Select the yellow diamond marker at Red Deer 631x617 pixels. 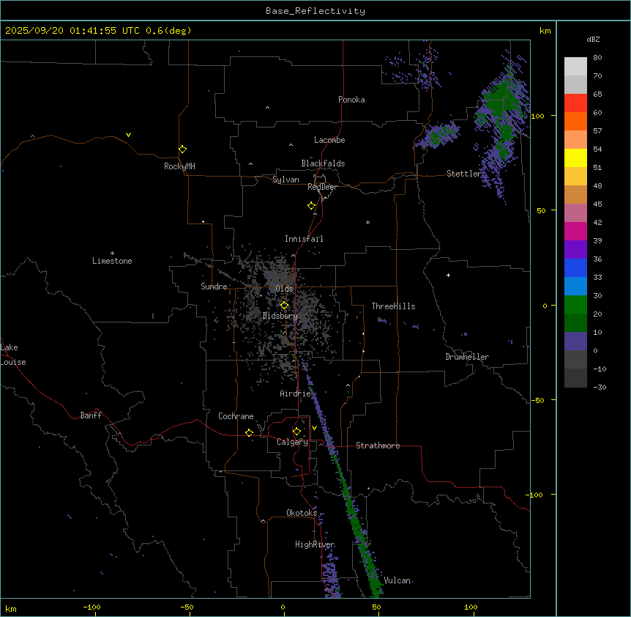click(x=312, y=206)
